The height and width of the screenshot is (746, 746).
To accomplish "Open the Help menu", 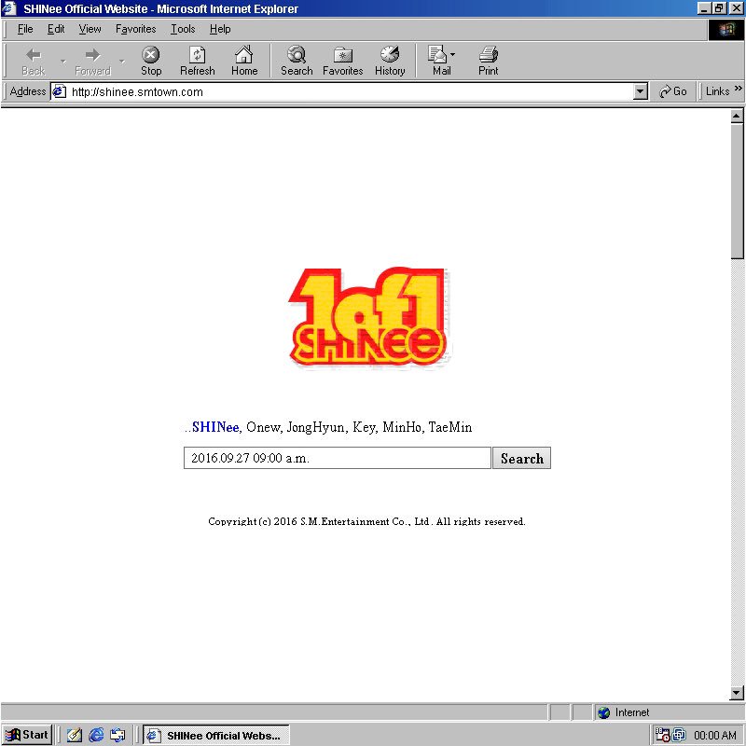I will tap(220, 29).
